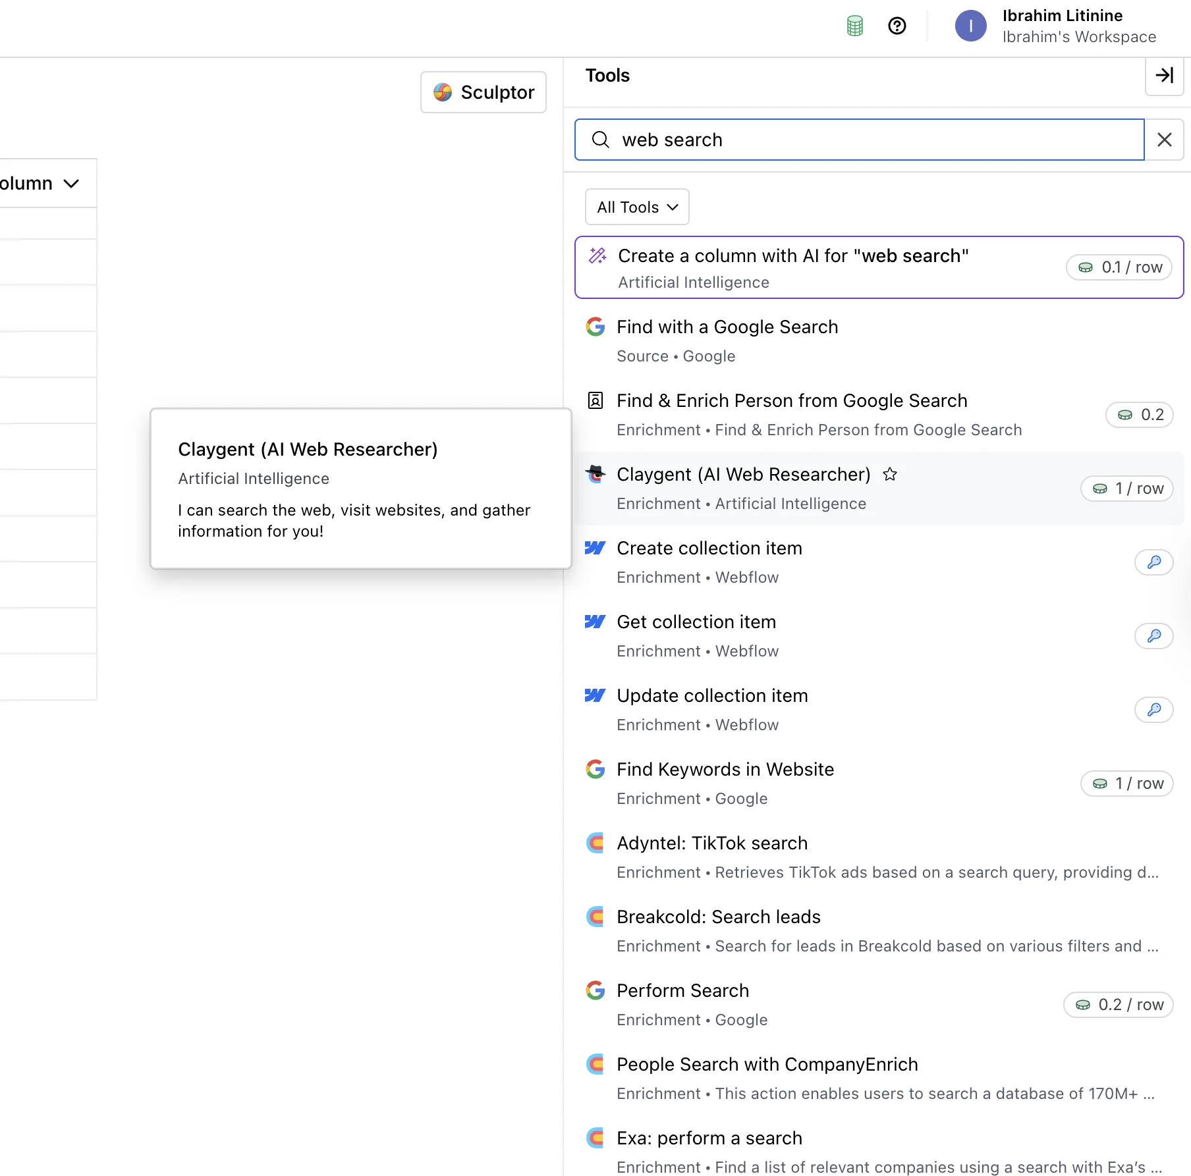1191x1176 pixels.
Task: Select Breakcold: Search leads tool
Action: pos(879,931)
